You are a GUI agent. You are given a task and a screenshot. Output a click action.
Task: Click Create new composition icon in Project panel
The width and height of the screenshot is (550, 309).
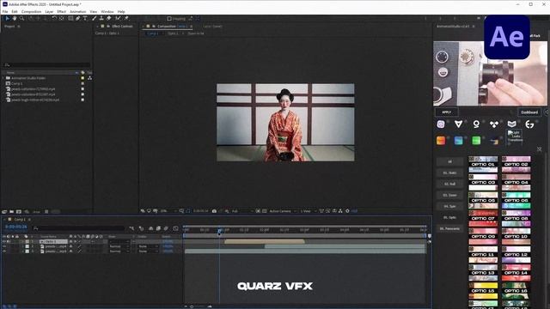[19, 212]
